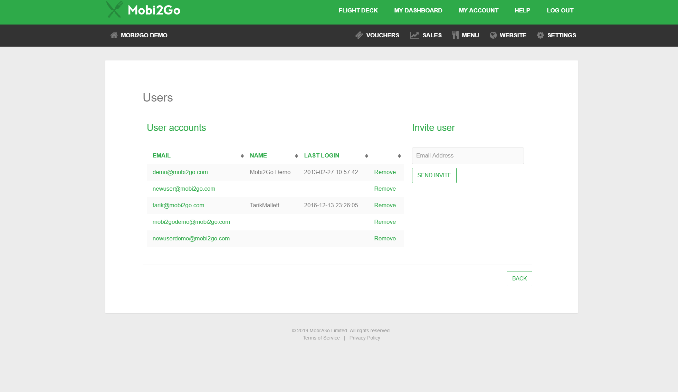The height and width of the screenshot is (392, 678).
Task: Click the Menu cutlery icon
Action: [455, 35]
